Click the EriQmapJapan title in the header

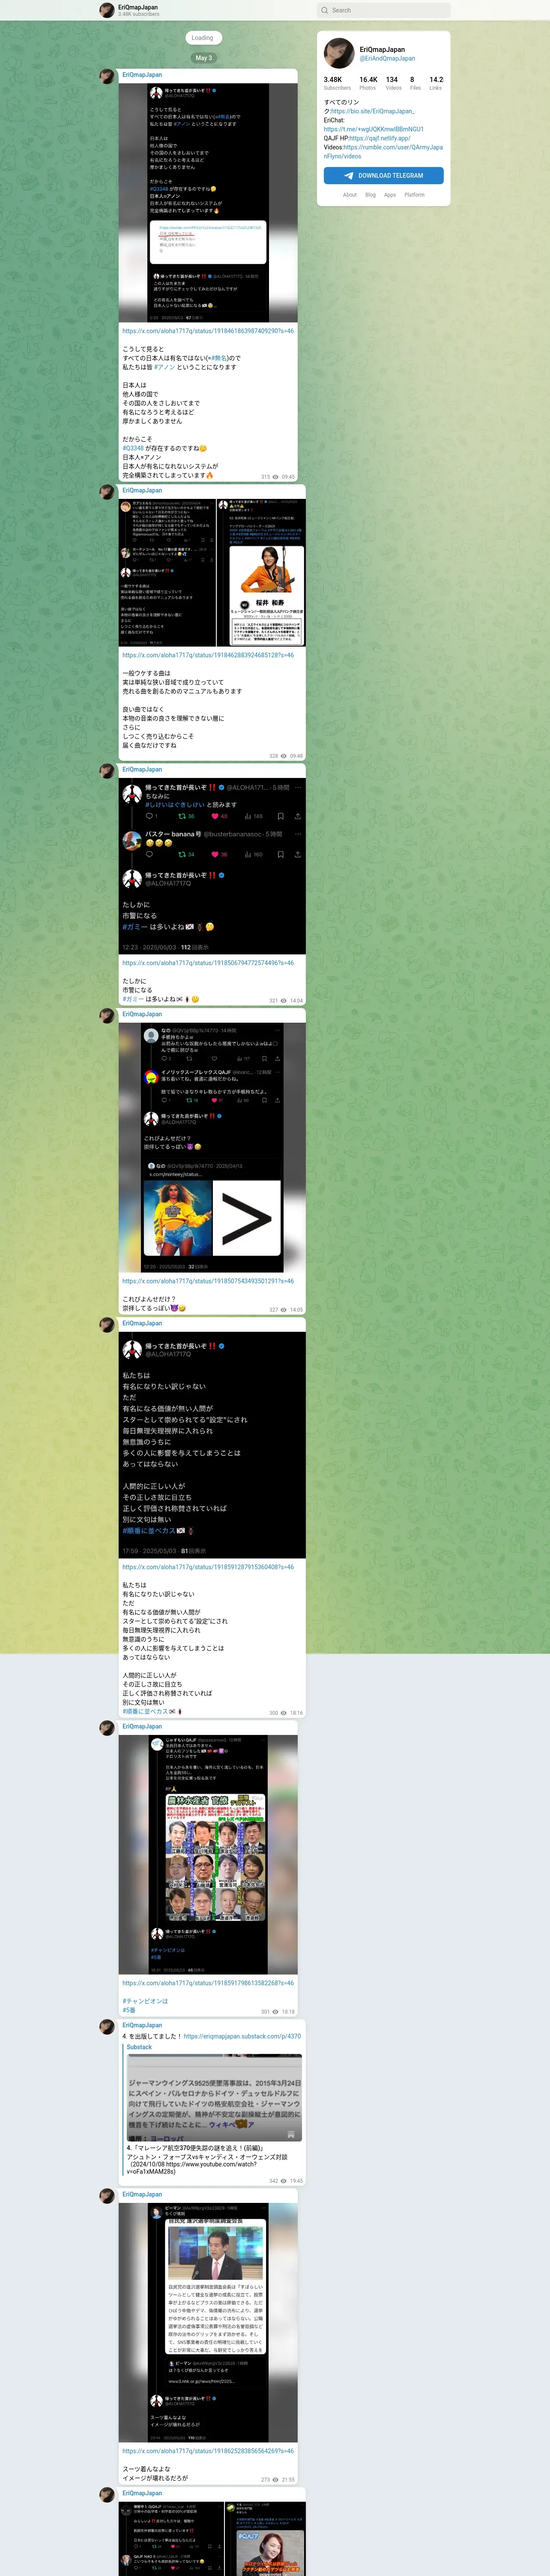tap(138, 7)
